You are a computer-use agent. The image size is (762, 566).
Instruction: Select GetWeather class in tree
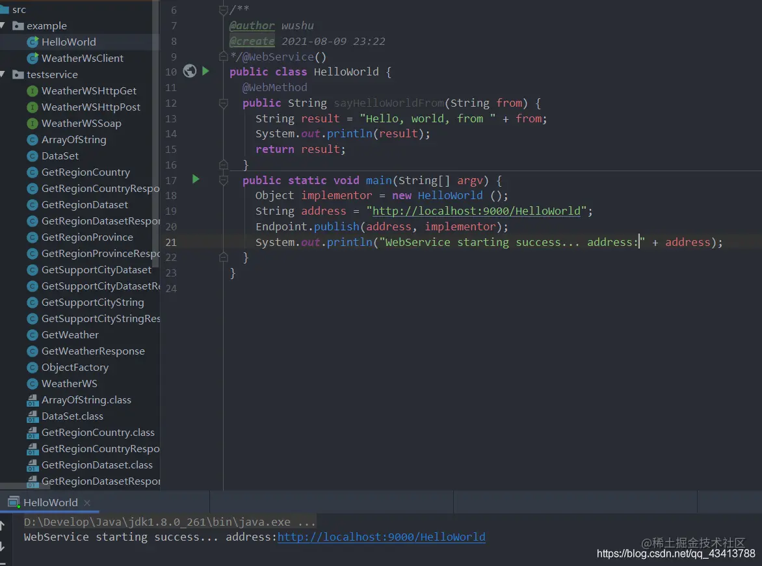pos(70,335)
